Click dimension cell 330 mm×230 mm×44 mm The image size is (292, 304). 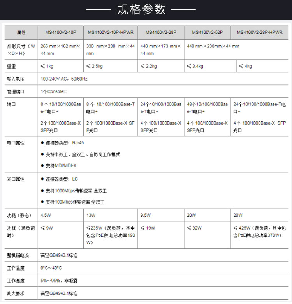coord(110,50)
